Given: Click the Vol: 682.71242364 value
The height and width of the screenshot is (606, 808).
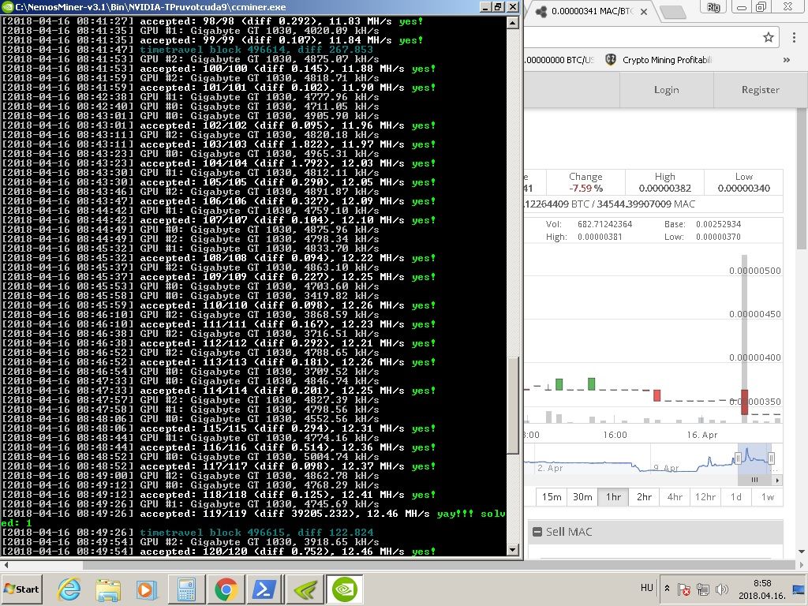Looking at the screenshot, I should coord(604,224).
